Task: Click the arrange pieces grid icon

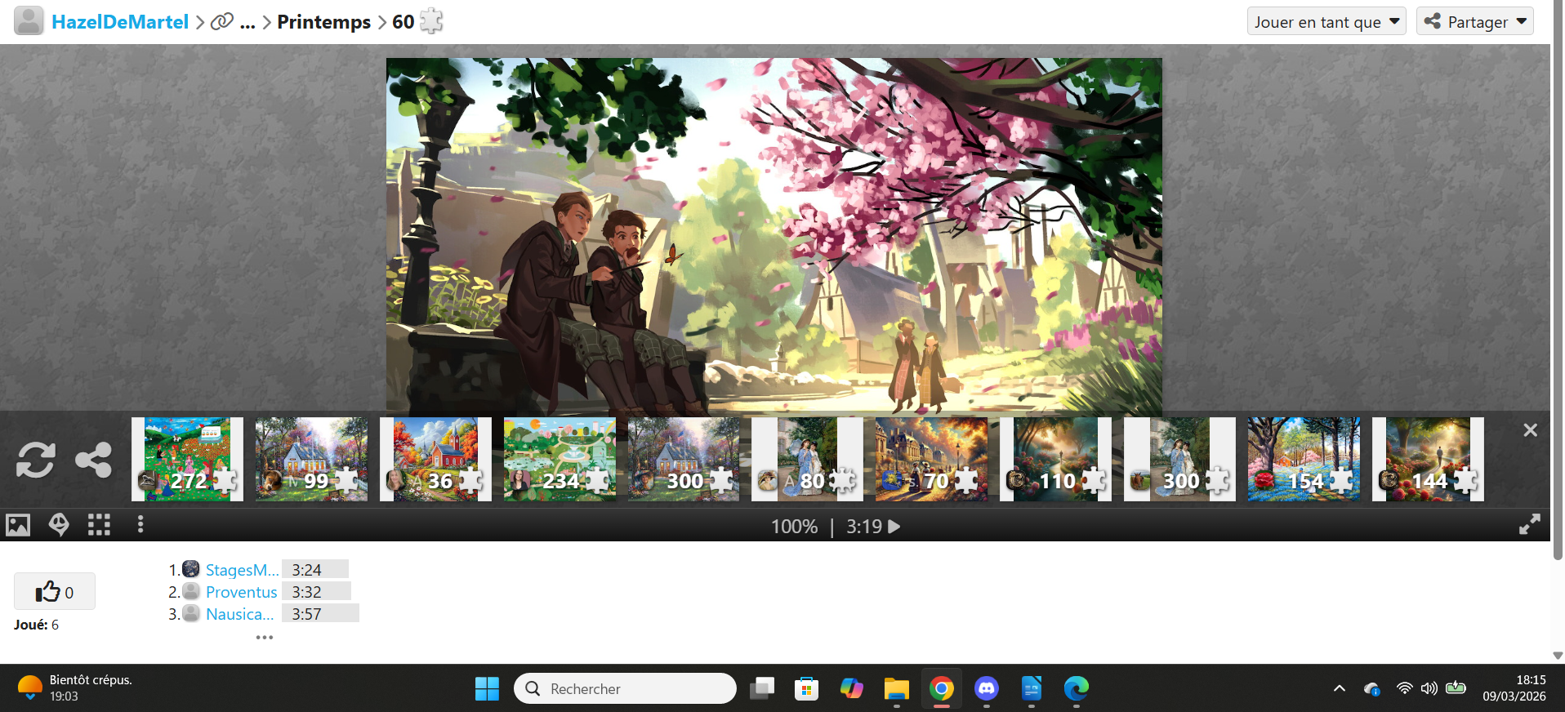Action: click(x=99, y=525)
